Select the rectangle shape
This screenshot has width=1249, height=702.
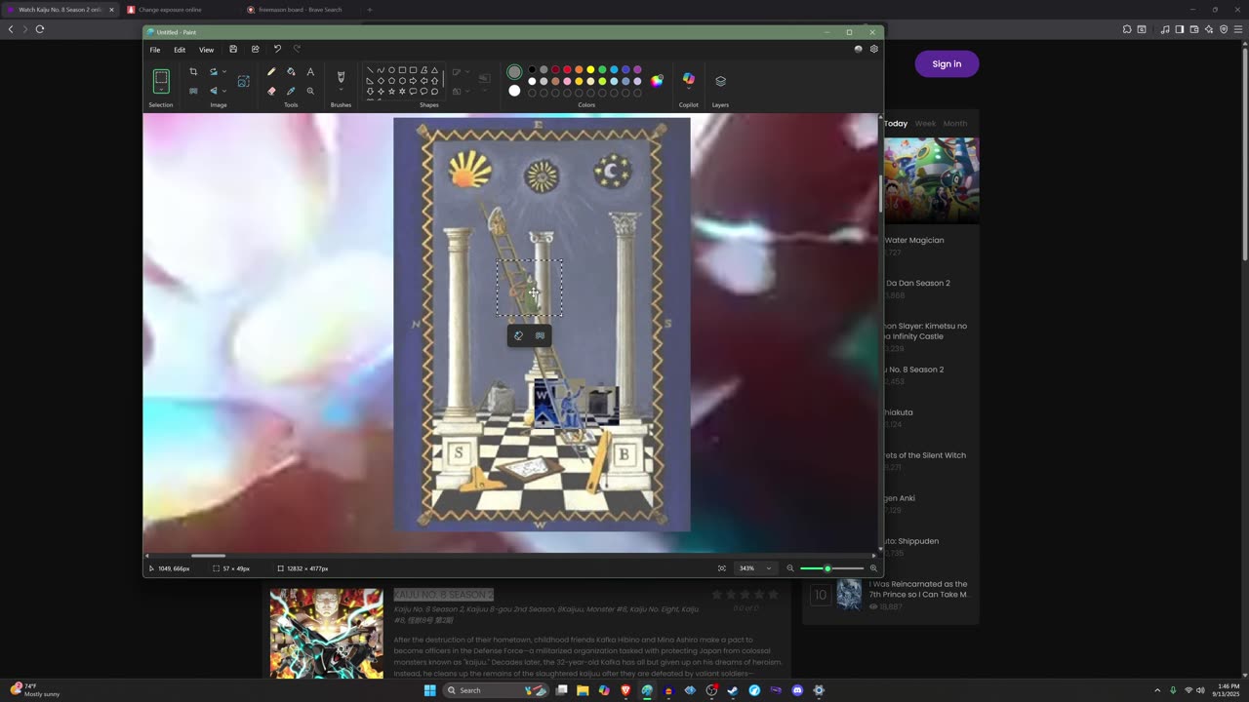(x=402, y=70)
